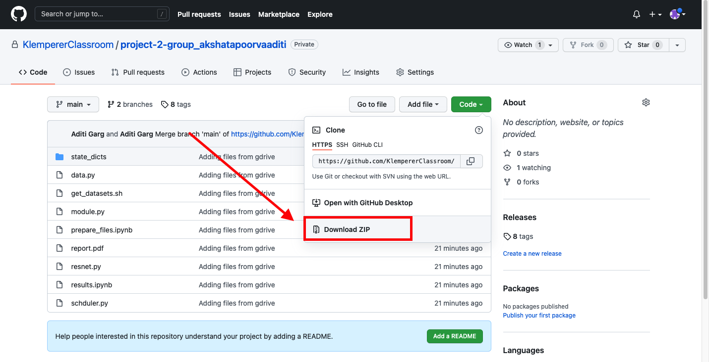
Task: Open Explore in top navigation
Action: (x=320, y=14)
